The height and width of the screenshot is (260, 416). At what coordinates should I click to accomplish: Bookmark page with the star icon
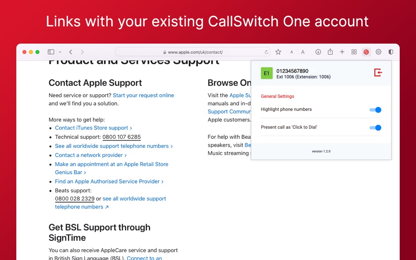click(x=278, y=52)
